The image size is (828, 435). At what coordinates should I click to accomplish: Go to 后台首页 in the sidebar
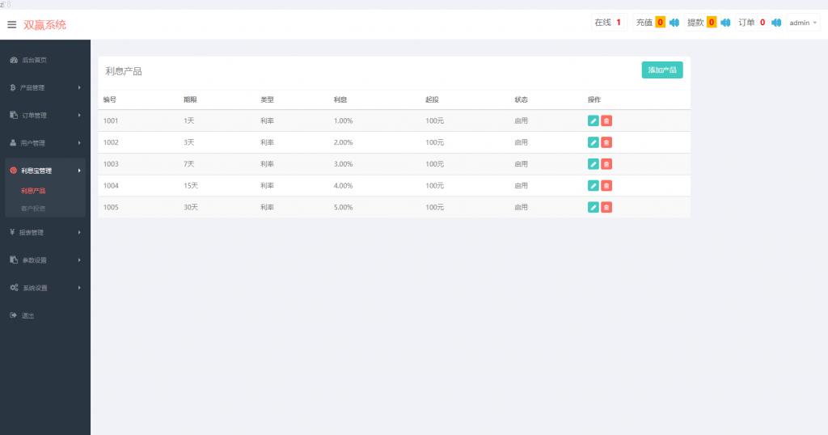coord(34,60)
